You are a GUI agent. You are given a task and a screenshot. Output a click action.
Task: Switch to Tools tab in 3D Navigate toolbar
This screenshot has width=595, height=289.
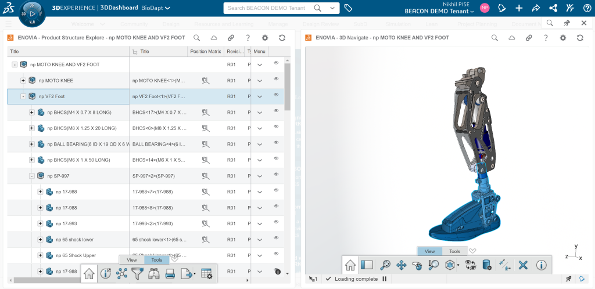454,251
